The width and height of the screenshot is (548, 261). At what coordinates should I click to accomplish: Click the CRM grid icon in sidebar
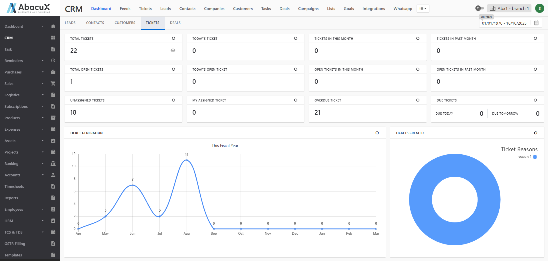click(x=53, y=38)
